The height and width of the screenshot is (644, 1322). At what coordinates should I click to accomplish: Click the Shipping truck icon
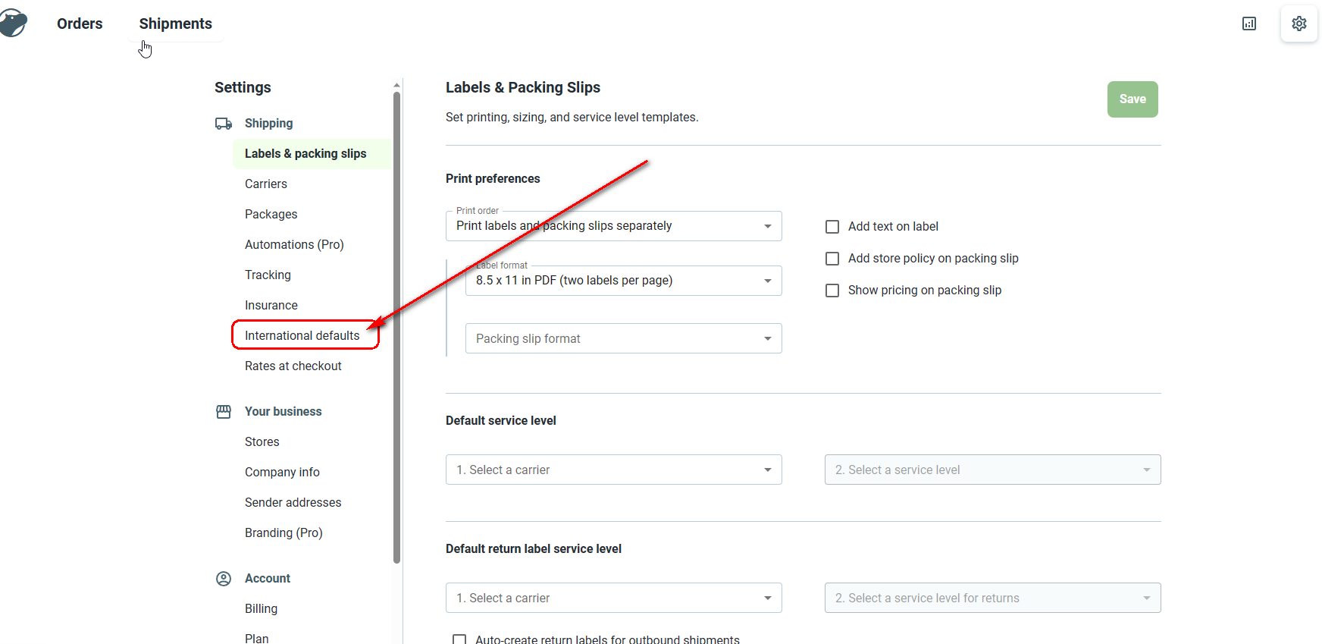tap(224, 124)
